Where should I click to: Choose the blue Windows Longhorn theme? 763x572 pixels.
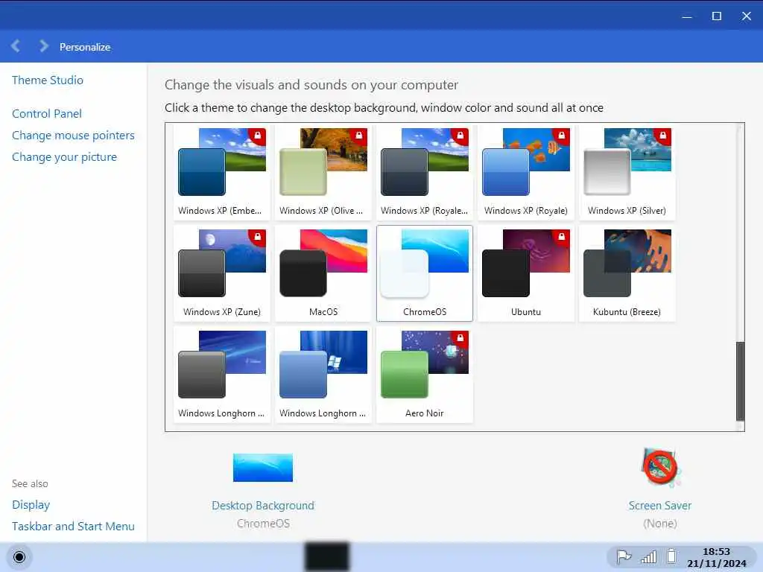(x=323, y=375)
